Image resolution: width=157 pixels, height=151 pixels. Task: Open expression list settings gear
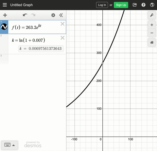click(x=53, y=15)
